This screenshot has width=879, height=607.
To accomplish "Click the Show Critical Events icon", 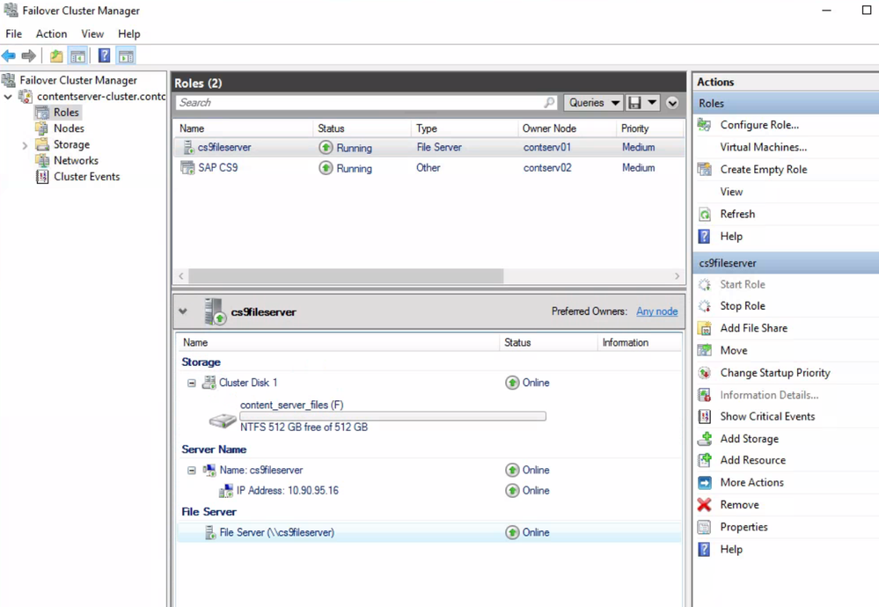I will click(x=704, y=416).
